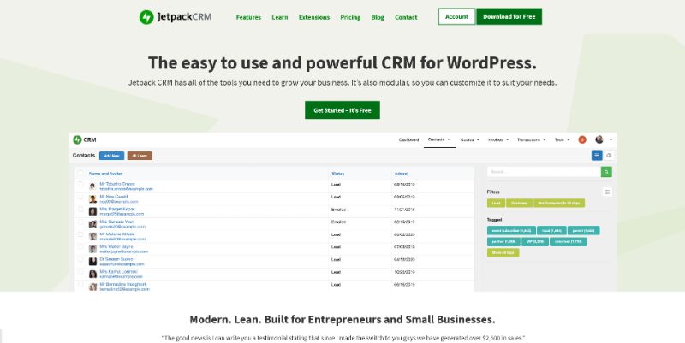Viewport: 685px width, 343px height.
Task: Click into the contacts Search field
Action: [544, 172]
